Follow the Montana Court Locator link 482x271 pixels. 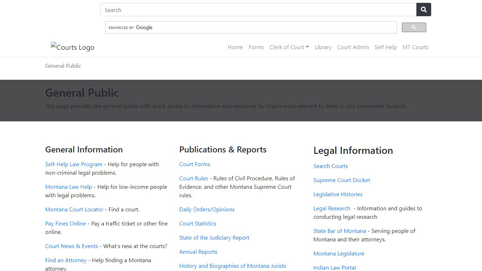pyautogui.click(x=74, y=210)
